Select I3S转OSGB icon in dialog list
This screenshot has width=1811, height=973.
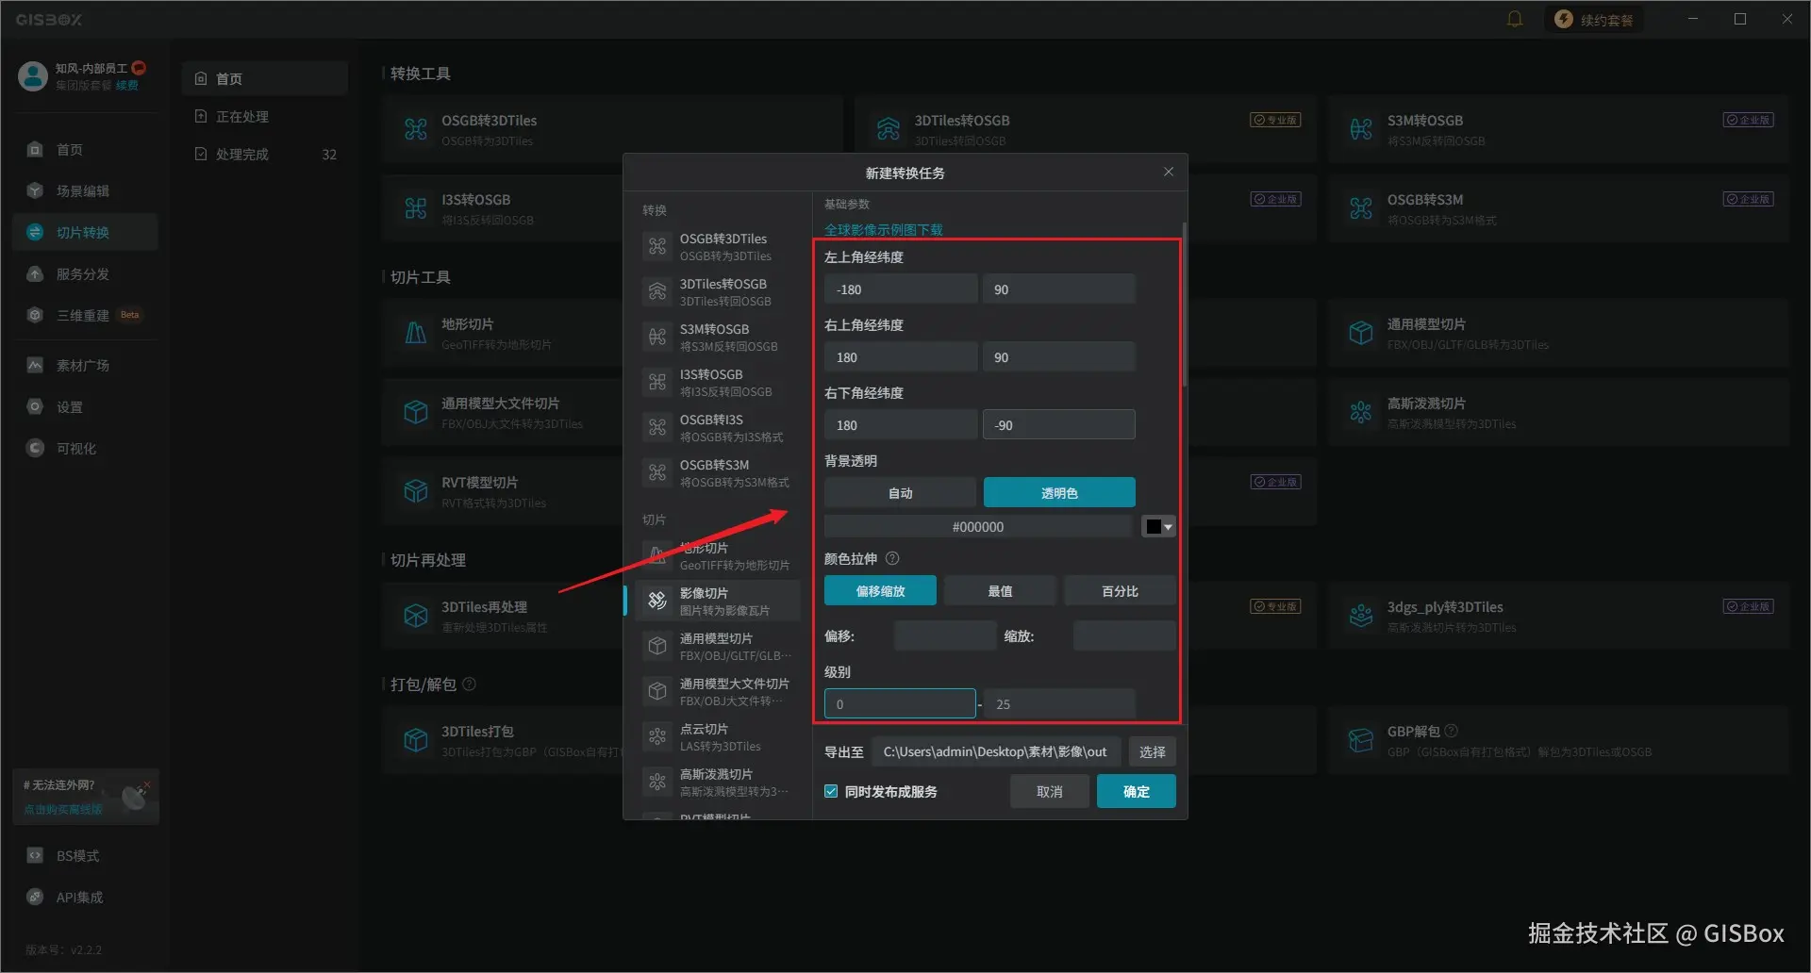(657, 383)
